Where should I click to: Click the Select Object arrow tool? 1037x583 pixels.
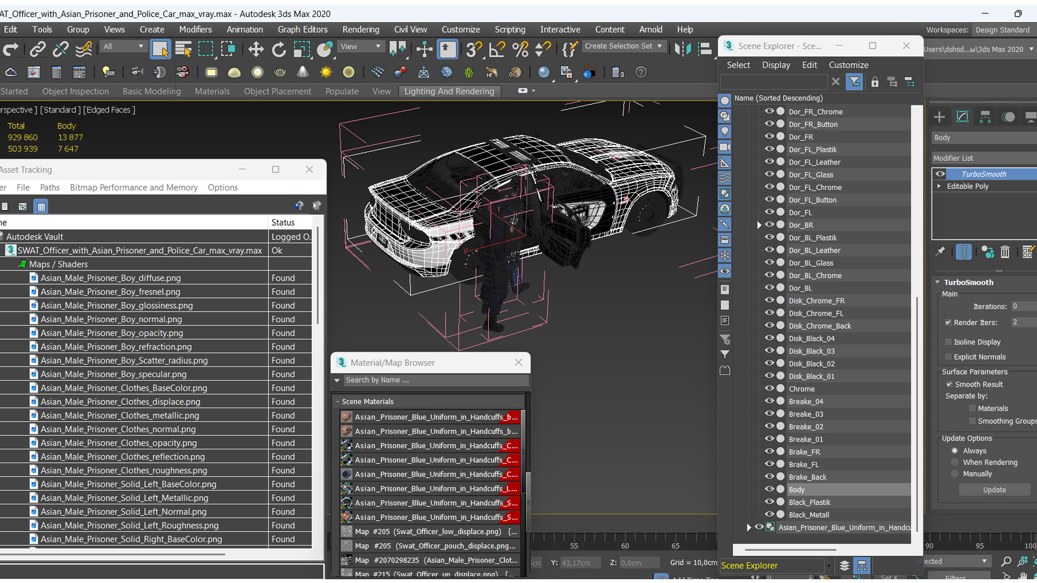click(160, 49)
